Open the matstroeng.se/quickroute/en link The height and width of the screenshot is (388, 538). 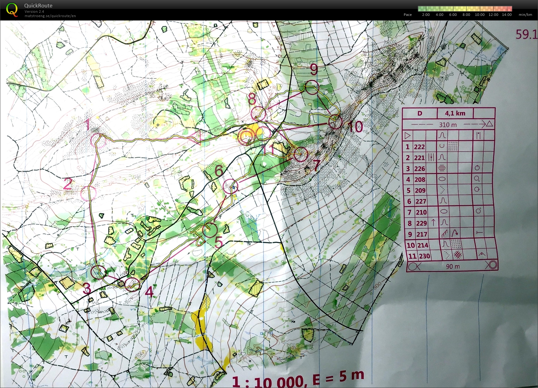coord(50,16)
